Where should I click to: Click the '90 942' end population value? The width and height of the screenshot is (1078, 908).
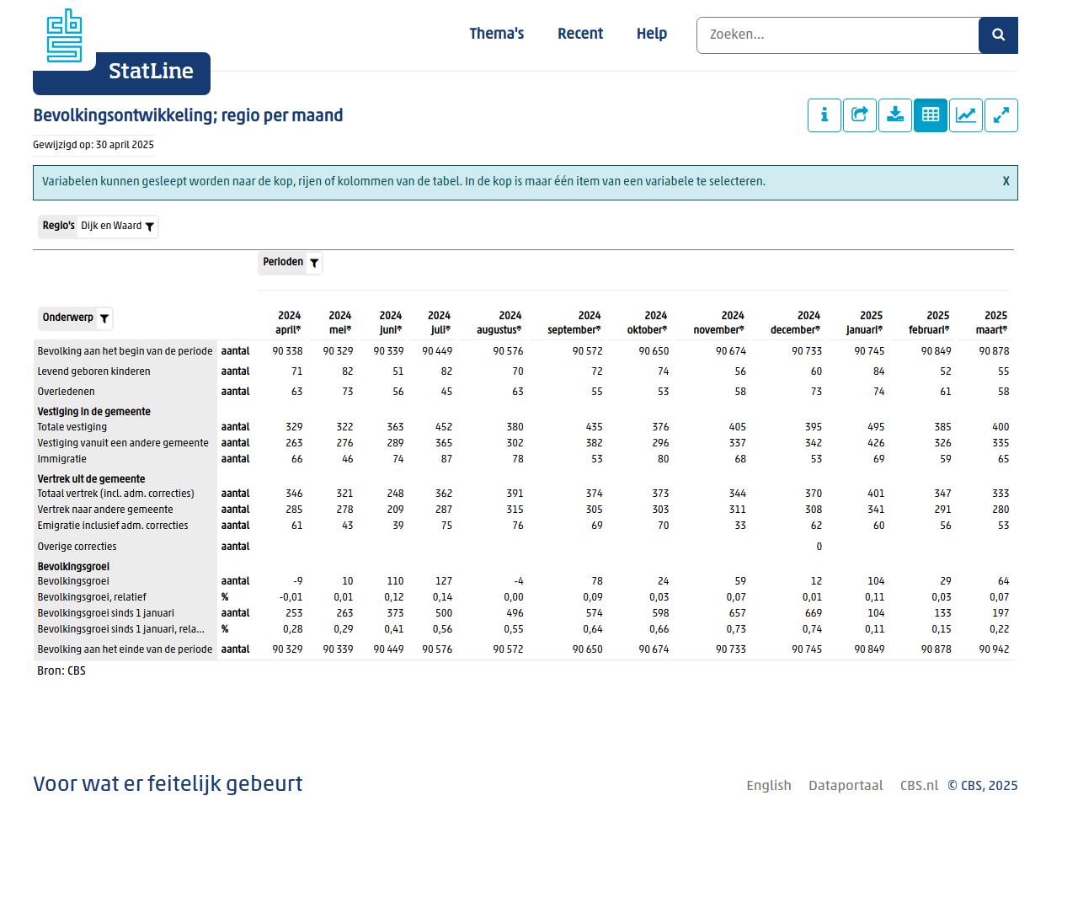(994, 649)
